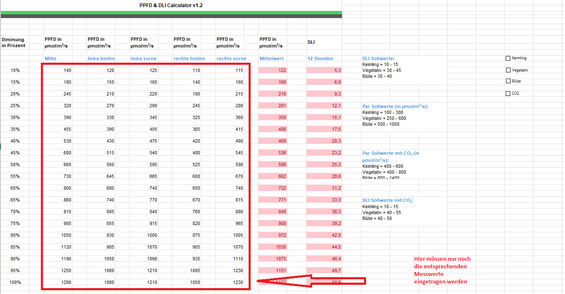Click the 'Mitte' column heading

(51, 58)
